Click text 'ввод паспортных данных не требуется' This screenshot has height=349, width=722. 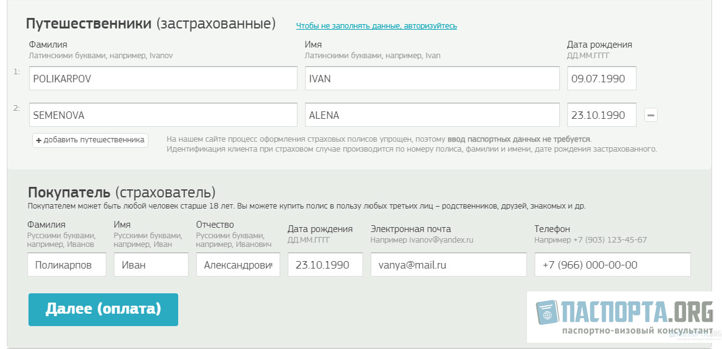click(x=519, y=139)
